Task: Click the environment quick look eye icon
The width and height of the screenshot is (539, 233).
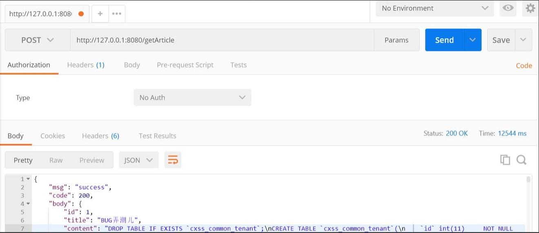Action: (x=508, y=8)
